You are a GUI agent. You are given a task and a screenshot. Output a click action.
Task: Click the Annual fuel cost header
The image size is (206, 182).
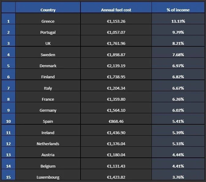116,10
